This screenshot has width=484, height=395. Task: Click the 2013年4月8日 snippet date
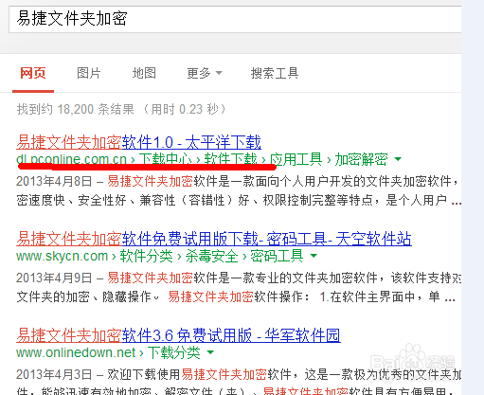coord(54,181)
